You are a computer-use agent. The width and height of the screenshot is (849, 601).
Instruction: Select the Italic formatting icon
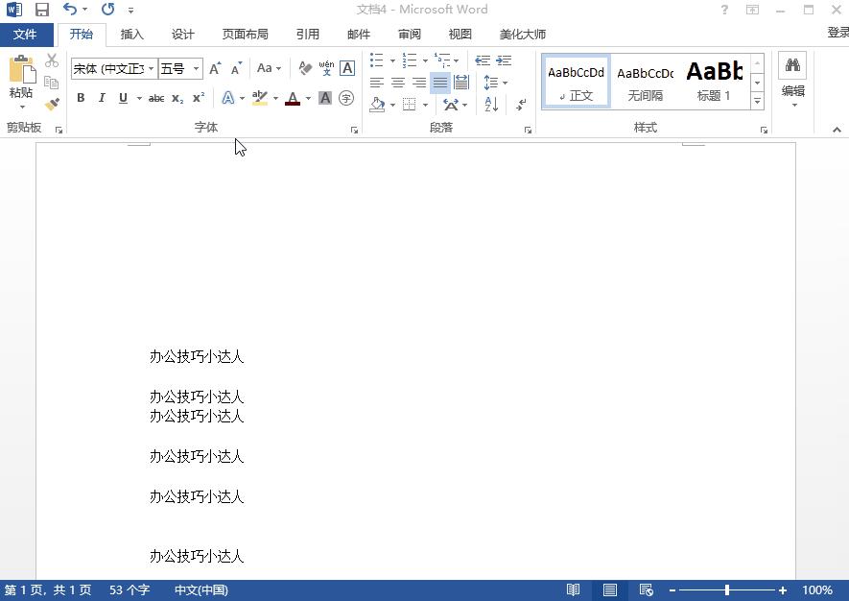point(101,97)
